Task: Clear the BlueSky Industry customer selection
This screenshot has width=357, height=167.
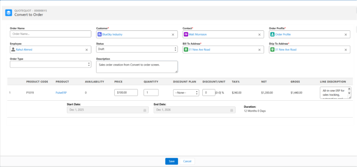Action: [x=173, y=35]
